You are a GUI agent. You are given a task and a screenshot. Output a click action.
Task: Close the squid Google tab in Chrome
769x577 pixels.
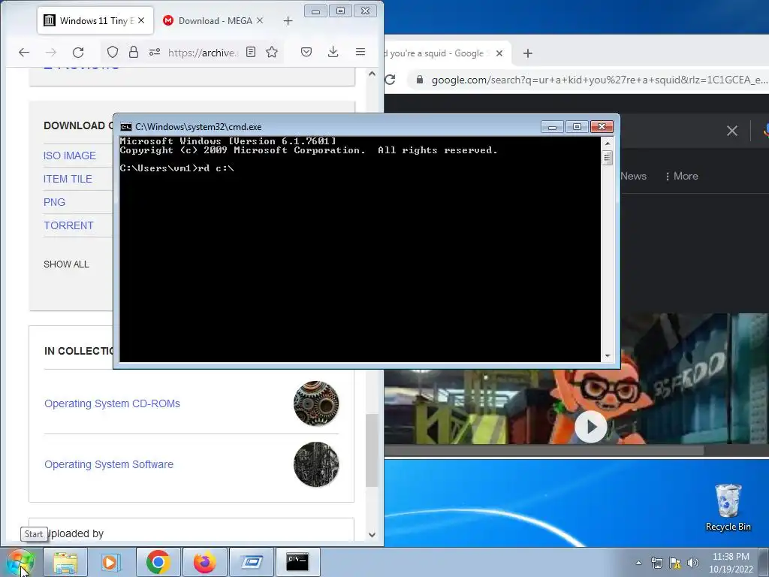pyautogui.click(x=499, y=53)
